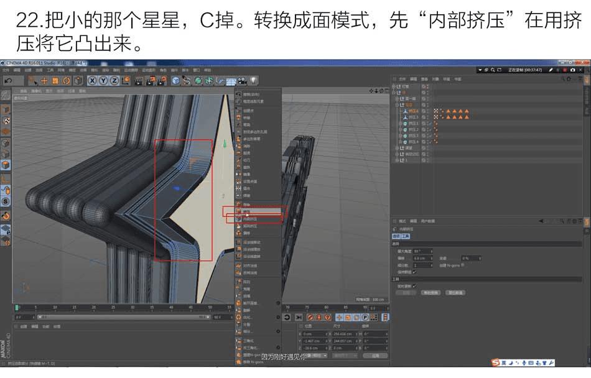Open the floor grid scene icon
The height and width of the screenshot is (378, 591).
(x=231, y=81)
